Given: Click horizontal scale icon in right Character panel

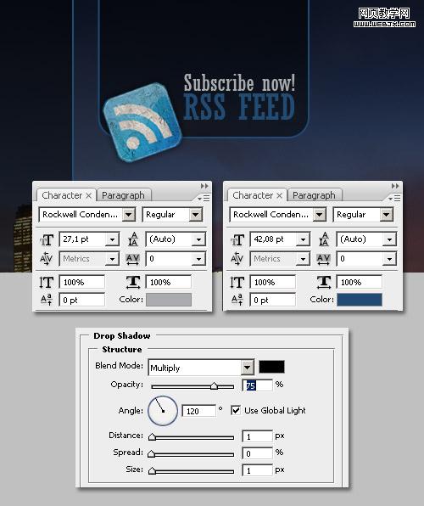Looking at the screenshot, I should [324, 283].
